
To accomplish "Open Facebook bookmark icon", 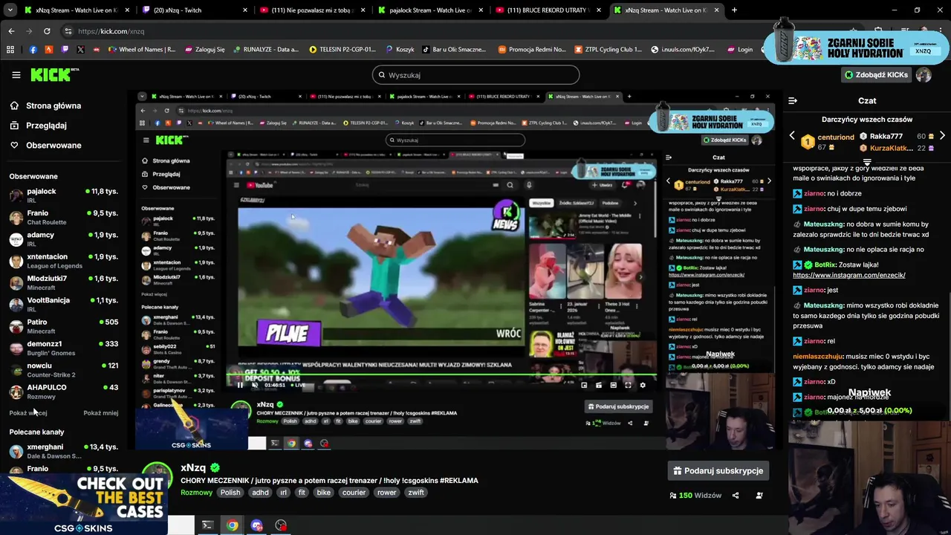I will [33, 50].
